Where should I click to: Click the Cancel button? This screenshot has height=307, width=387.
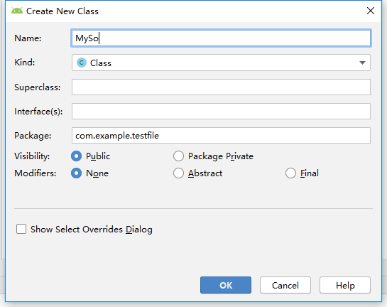pyautogui.click(x=285, y=285)
